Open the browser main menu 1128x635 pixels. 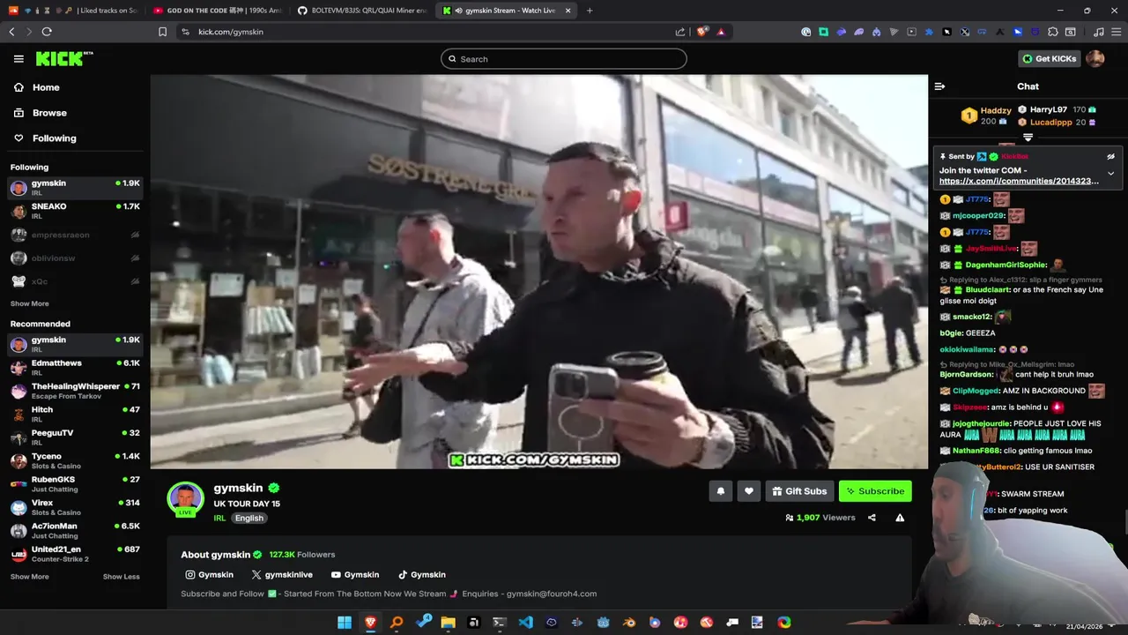pos(1117,32)
